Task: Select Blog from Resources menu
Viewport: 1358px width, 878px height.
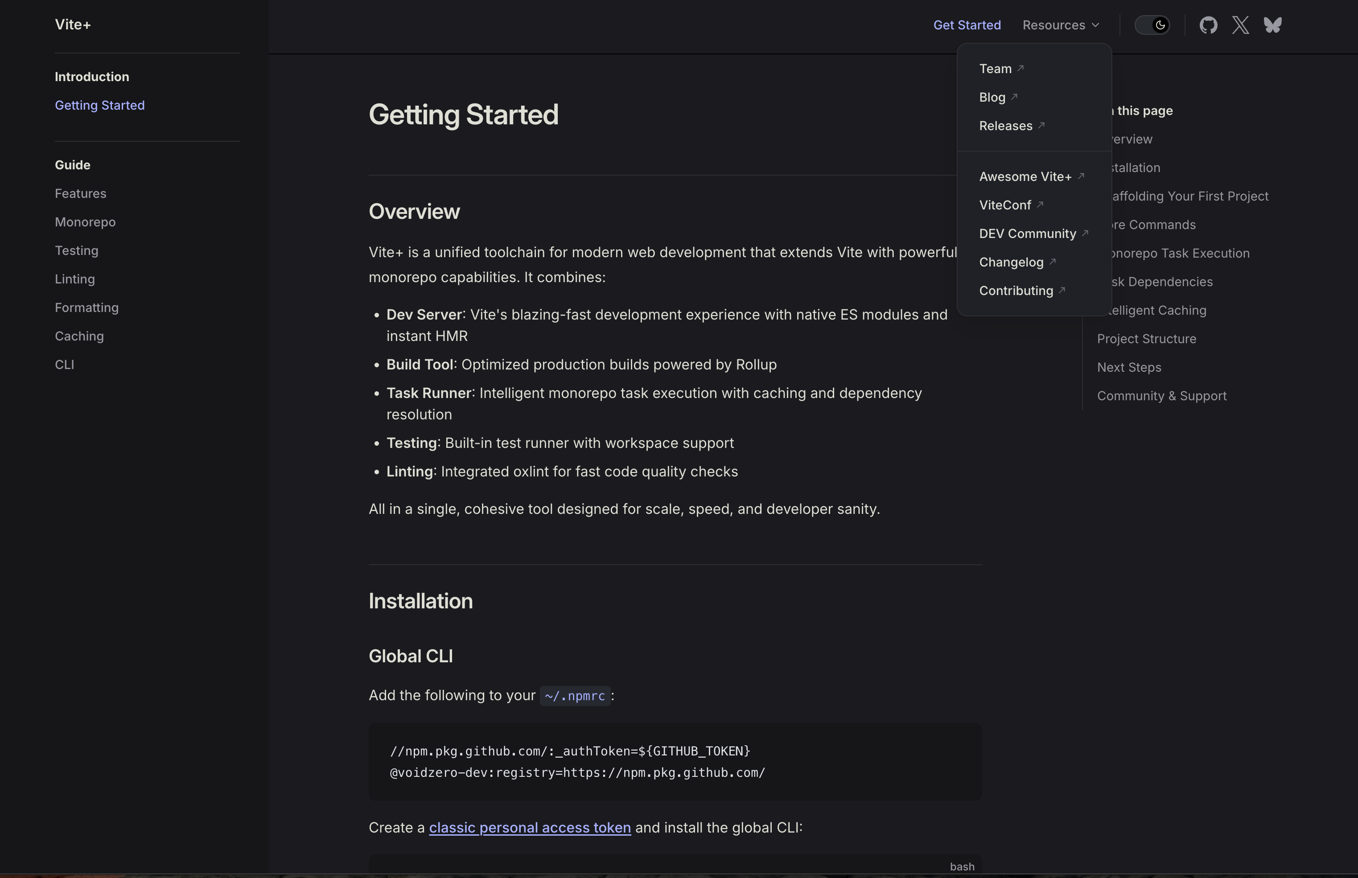Action: (992, 98)
